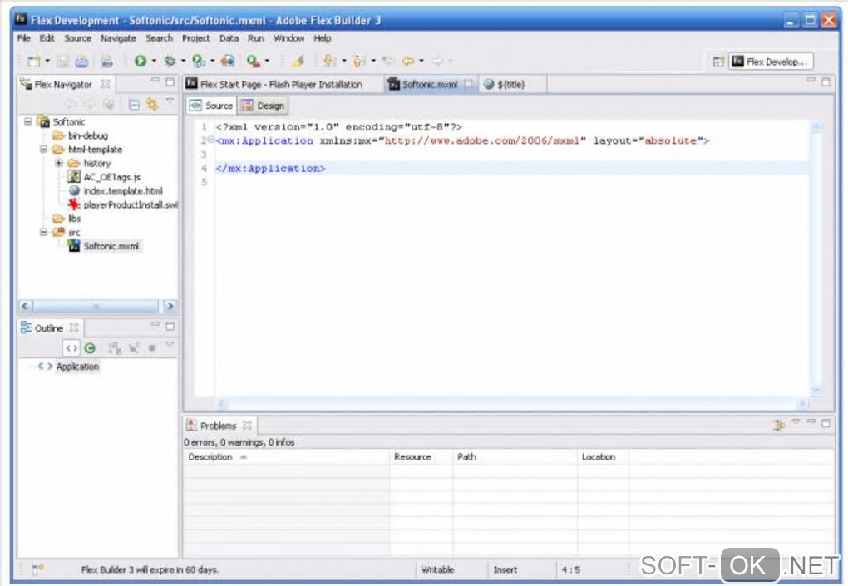The image size is (848, 586).
Task: Open the Project menu
Action: [x=195, y=38]
